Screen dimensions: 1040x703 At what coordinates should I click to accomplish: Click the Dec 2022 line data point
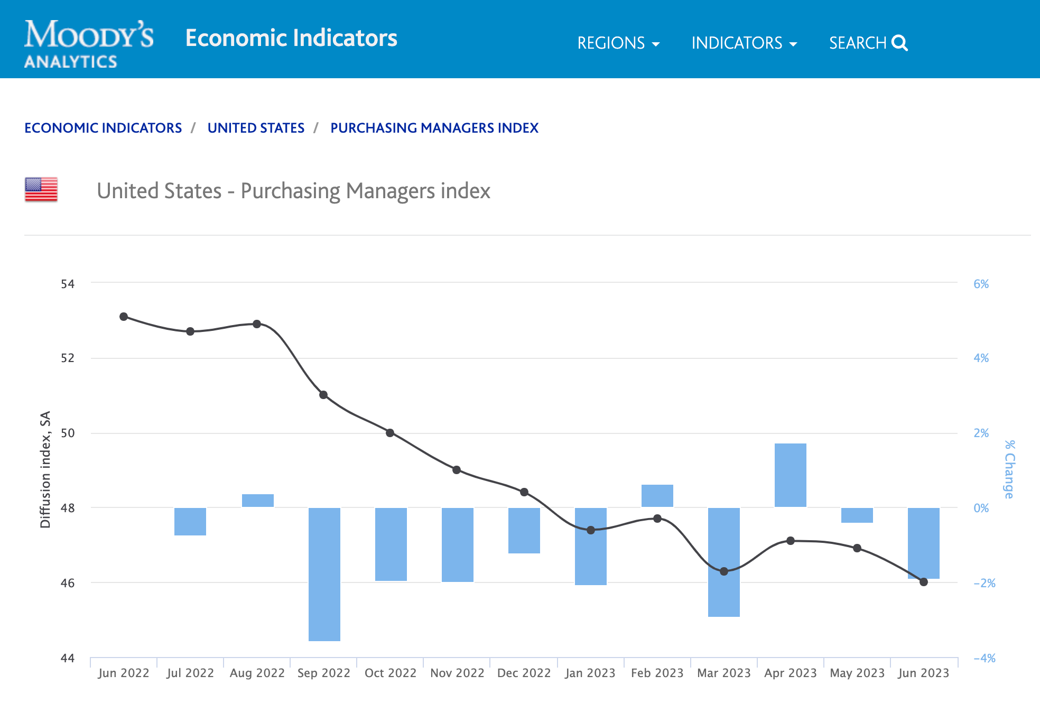524,492
